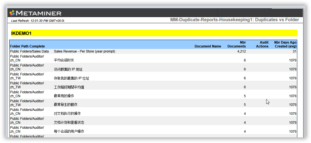Viewport: 311px width, 143px height.
Task: Click the Folder Path Complete column header
Action: point(27,46)
